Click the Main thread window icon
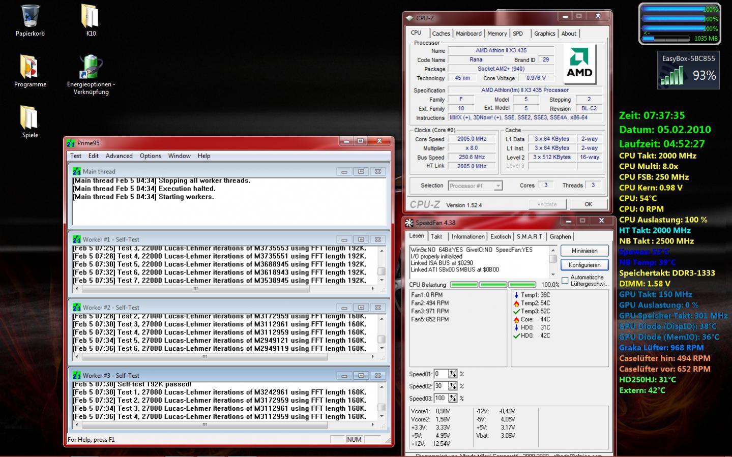The width and height of the screenshot is (732, 457). pos(76,171)
